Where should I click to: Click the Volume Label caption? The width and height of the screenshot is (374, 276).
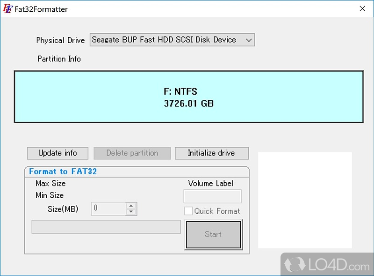point(211,183)
